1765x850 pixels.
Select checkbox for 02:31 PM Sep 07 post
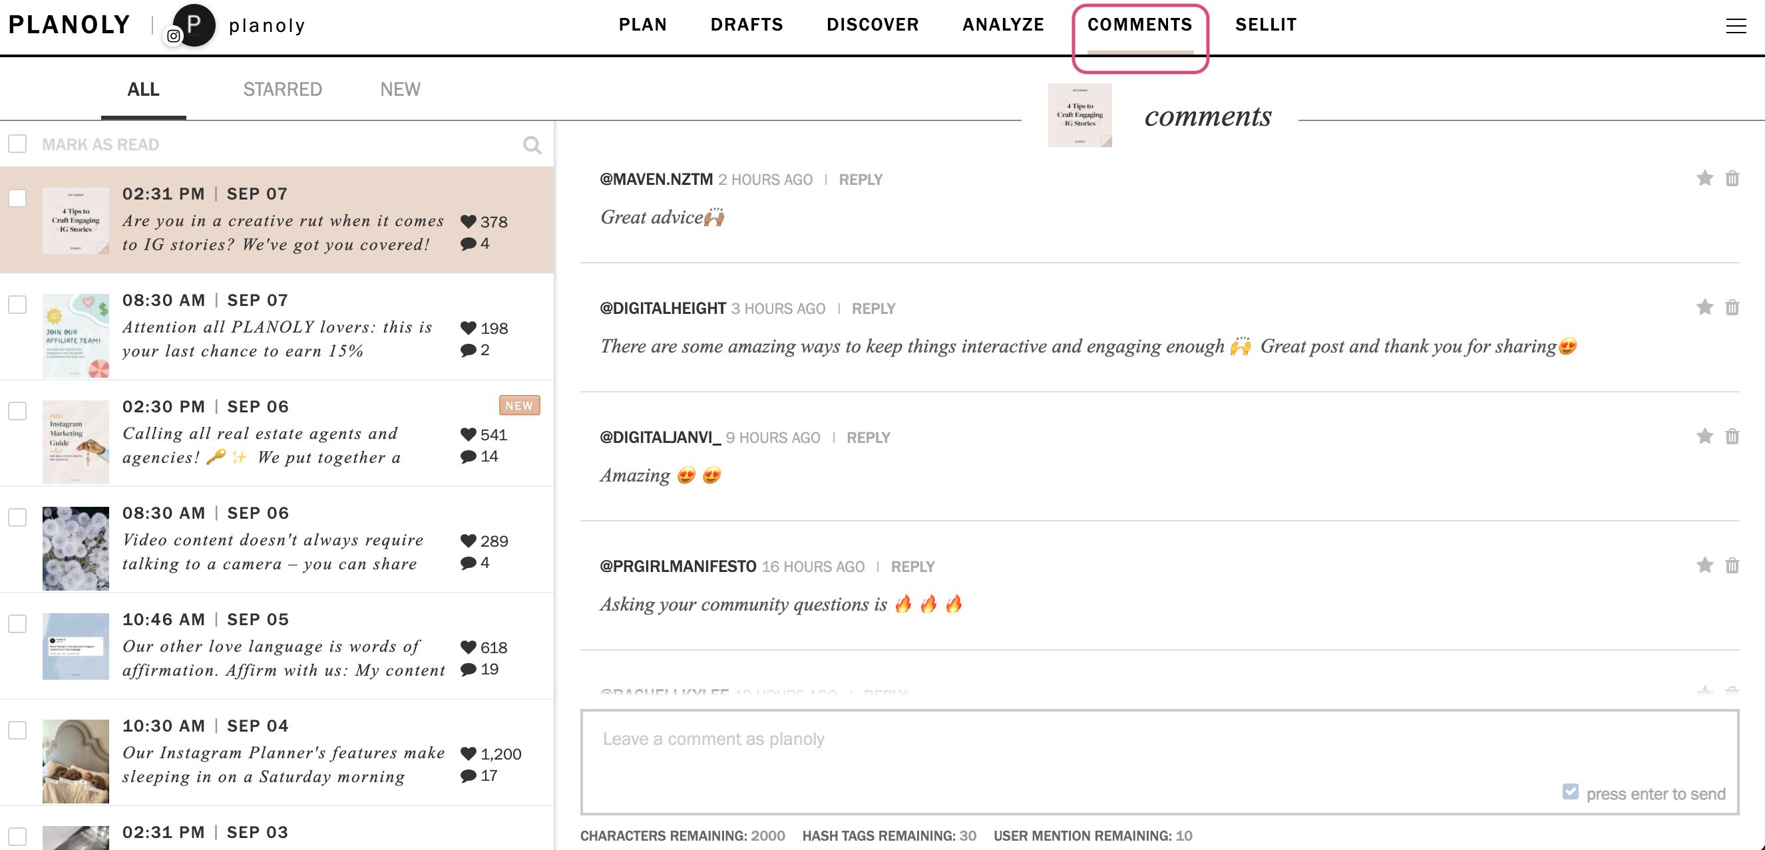click(17, 198)
